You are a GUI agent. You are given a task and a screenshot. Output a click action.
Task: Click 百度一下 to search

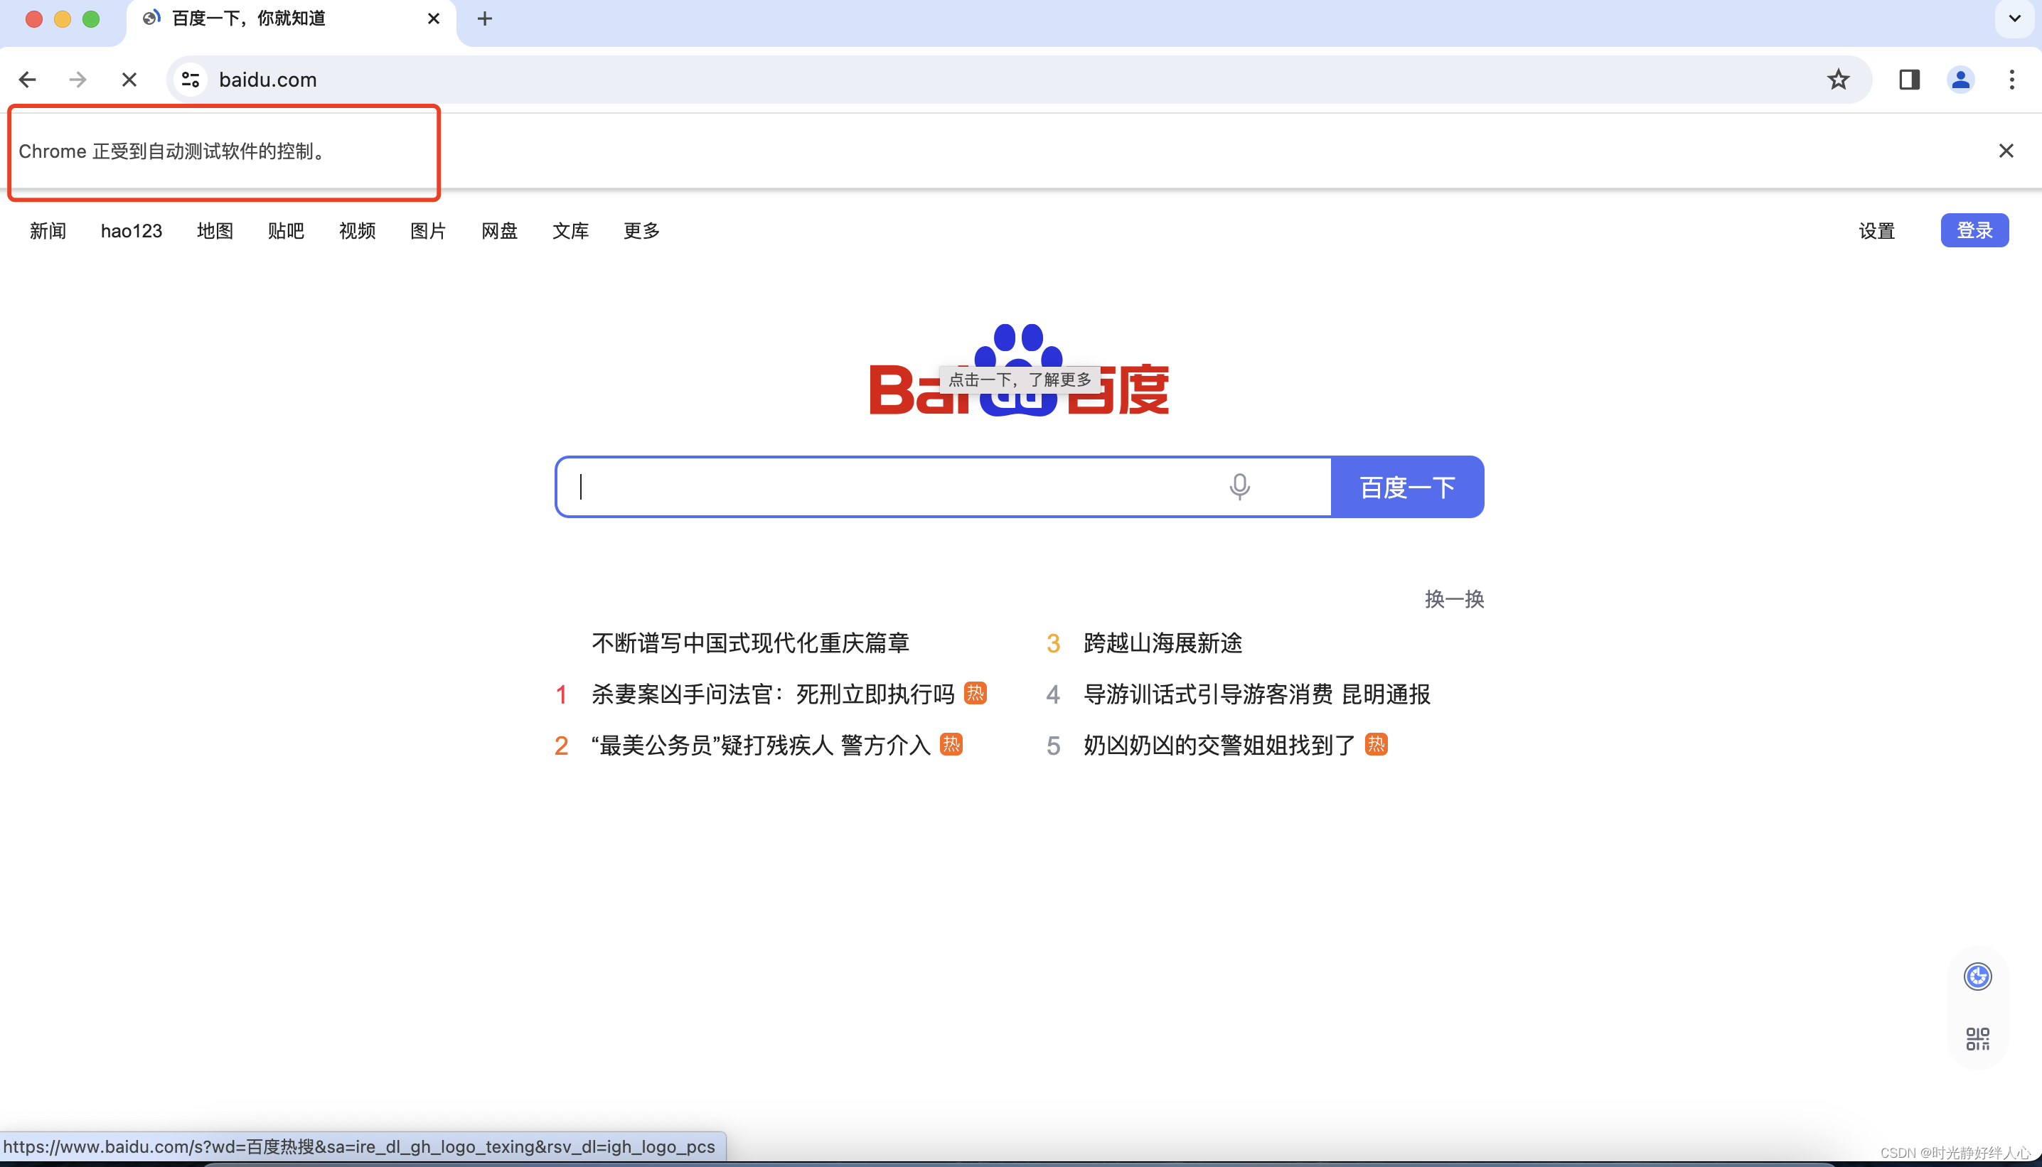1407,485
